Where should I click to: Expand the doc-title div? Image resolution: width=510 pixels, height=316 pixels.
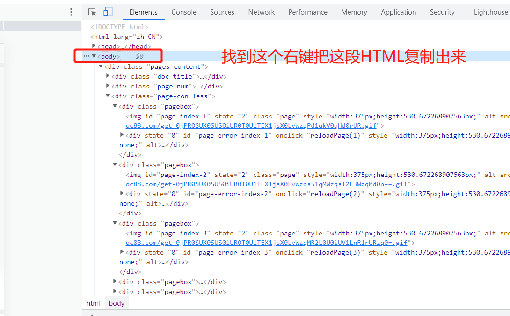point(108,76)
